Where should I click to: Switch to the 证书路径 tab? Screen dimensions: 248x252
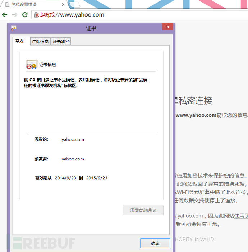click(61, 41)
